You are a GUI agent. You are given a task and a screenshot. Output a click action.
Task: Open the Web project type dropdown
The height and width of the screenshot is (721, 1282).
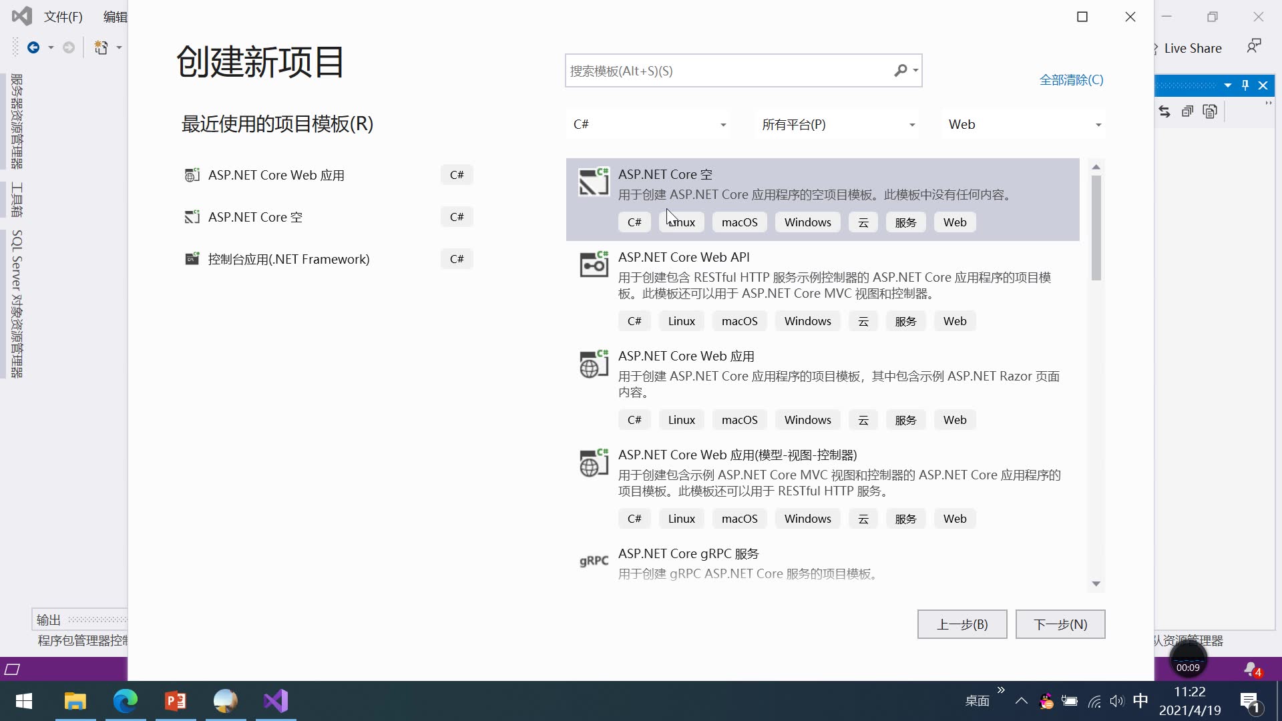(1024, 125)
